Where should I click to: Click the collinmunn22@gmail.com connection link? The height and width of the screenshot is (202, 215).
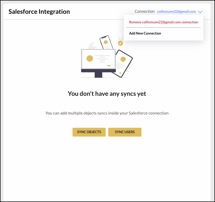pos(176,11)
